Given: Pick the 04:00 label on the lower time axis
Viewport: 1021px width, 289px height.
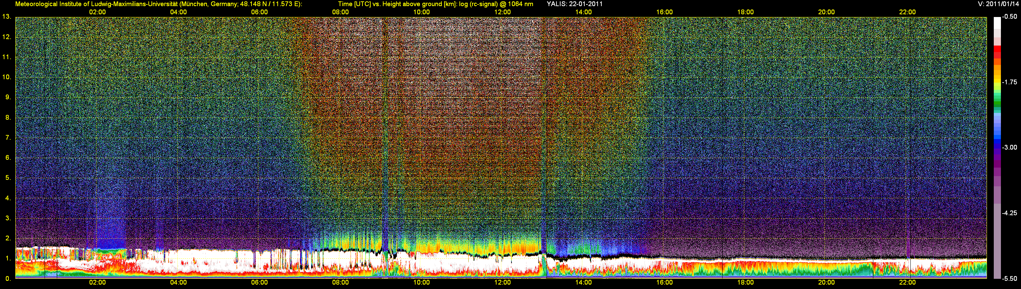Looking at the screenshot, I should coord(178,283).
